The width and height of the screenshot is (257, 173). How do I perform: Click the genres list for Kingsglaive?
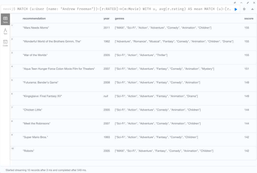point(156,96)
